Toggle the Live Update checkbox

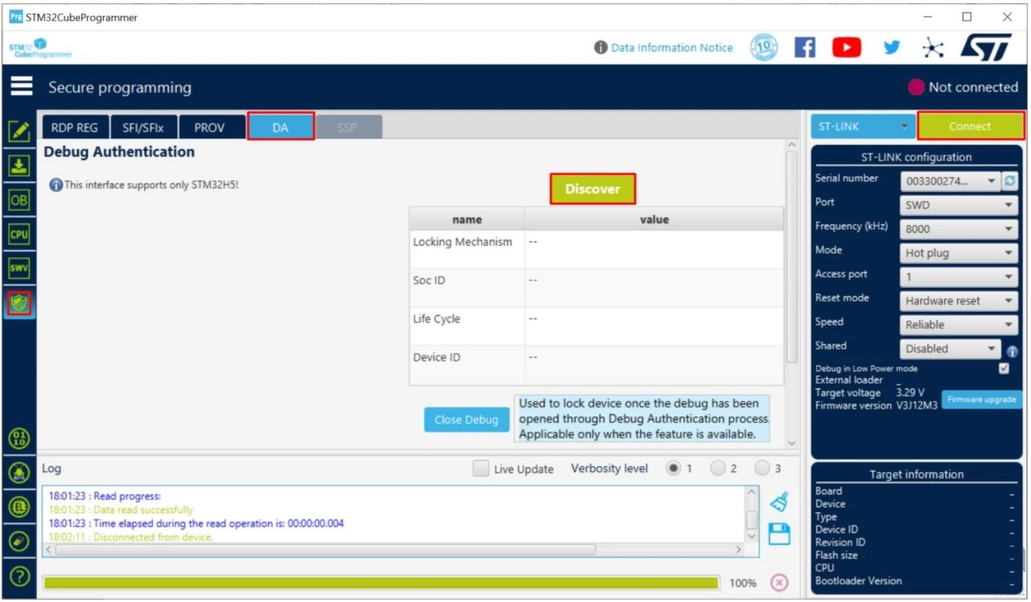(x=481, y=469)
